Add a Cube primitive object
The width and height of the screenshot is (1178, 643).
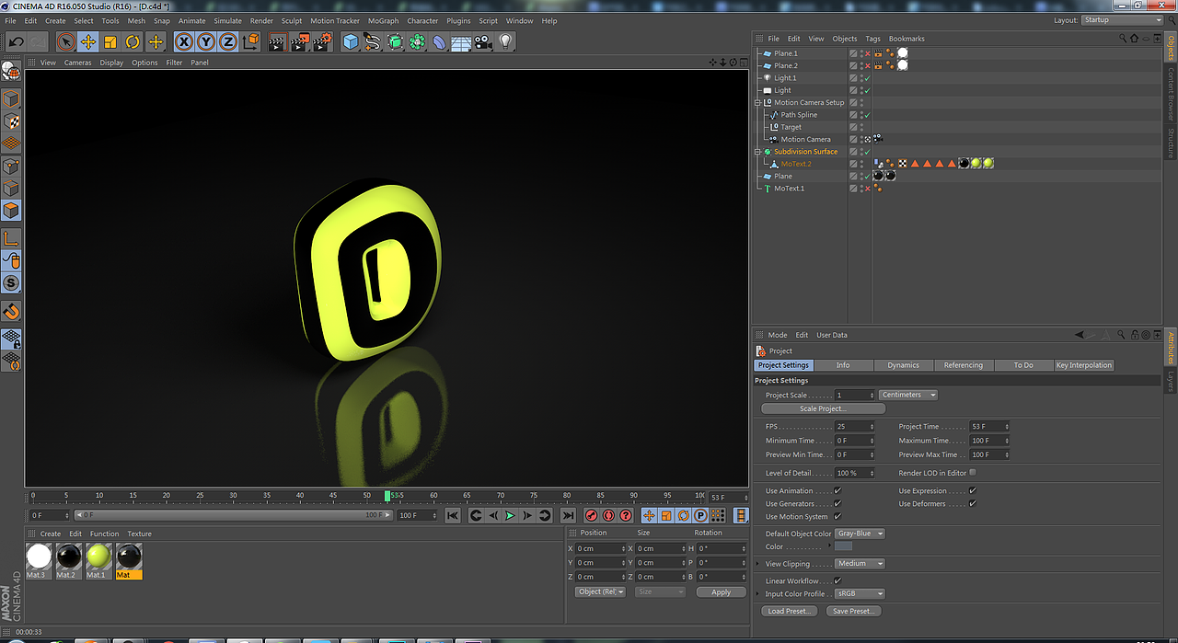351,41
